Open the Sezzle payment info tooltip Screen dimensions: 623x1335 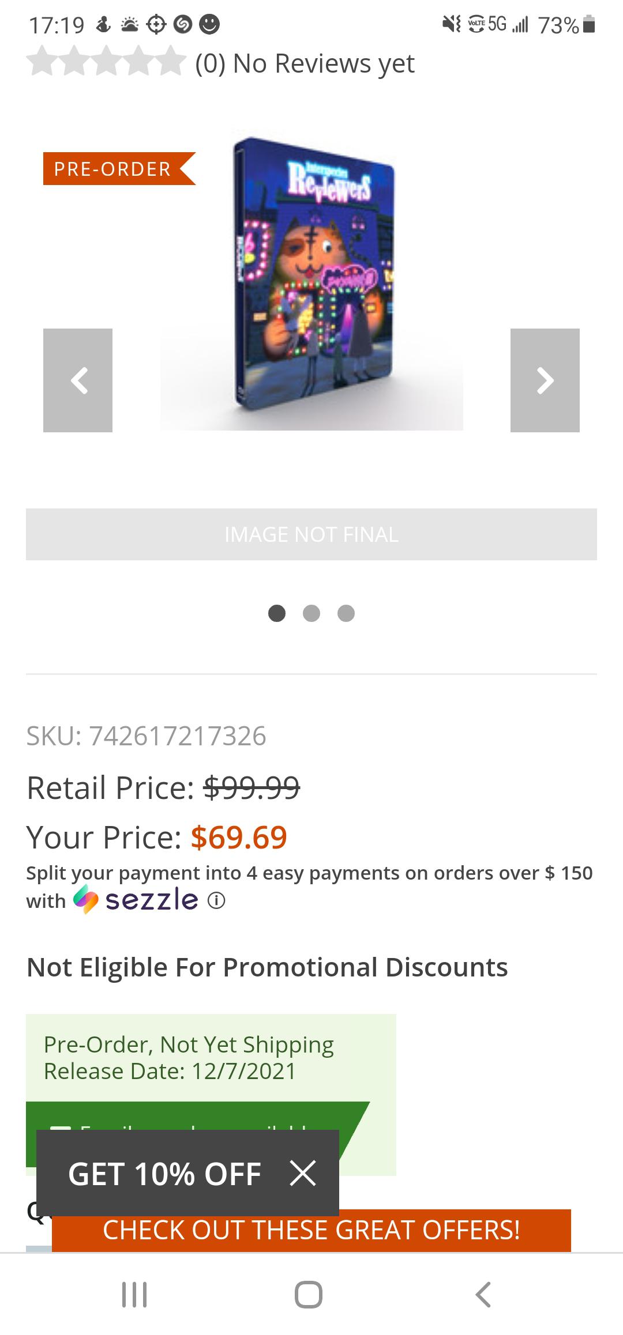(x=216, y=900)
